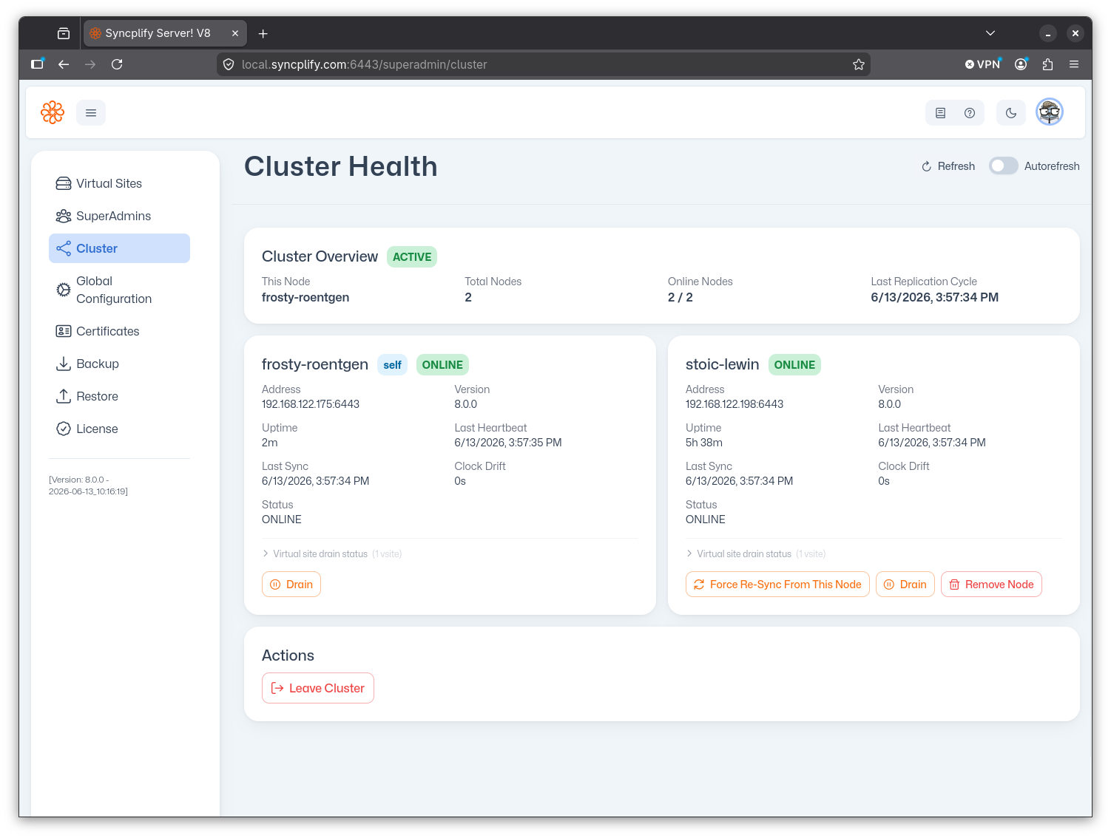Screen dimensions: 1111x838
Task: Open the browser application menu
Action: click(x=1074, y=64)
